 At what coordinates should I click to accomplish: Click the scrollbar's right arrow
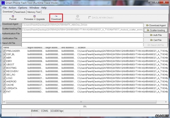[x=166, y=102]
